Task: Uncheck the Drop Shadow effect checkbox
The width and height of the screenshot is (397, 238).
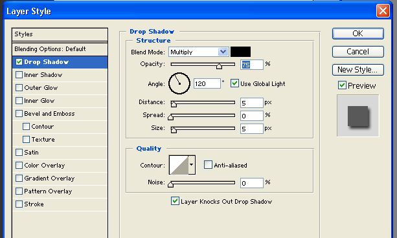Action: tap(19, 62)
